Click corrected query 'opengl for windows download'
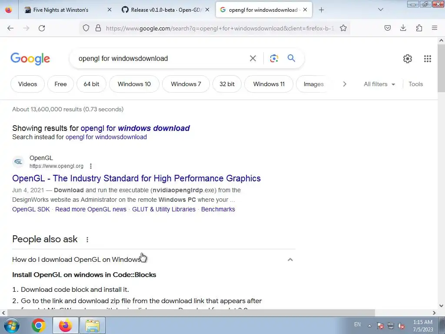The image size is (445, 334). [135, 128]
